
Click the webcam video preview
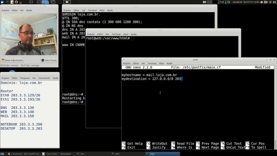(x=29, y=34)
